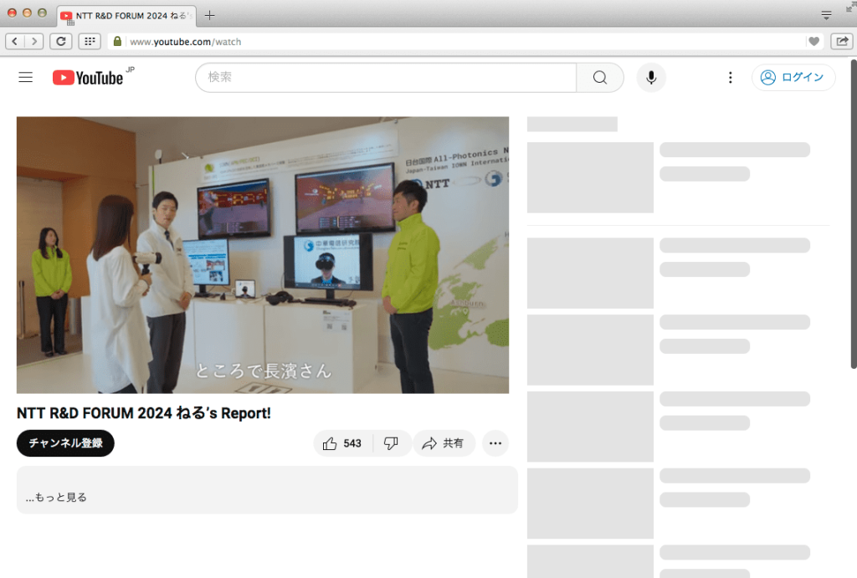Subscribe with チャンネル登録 button
Screen dimensions: 857x578
tap(65, 443)
